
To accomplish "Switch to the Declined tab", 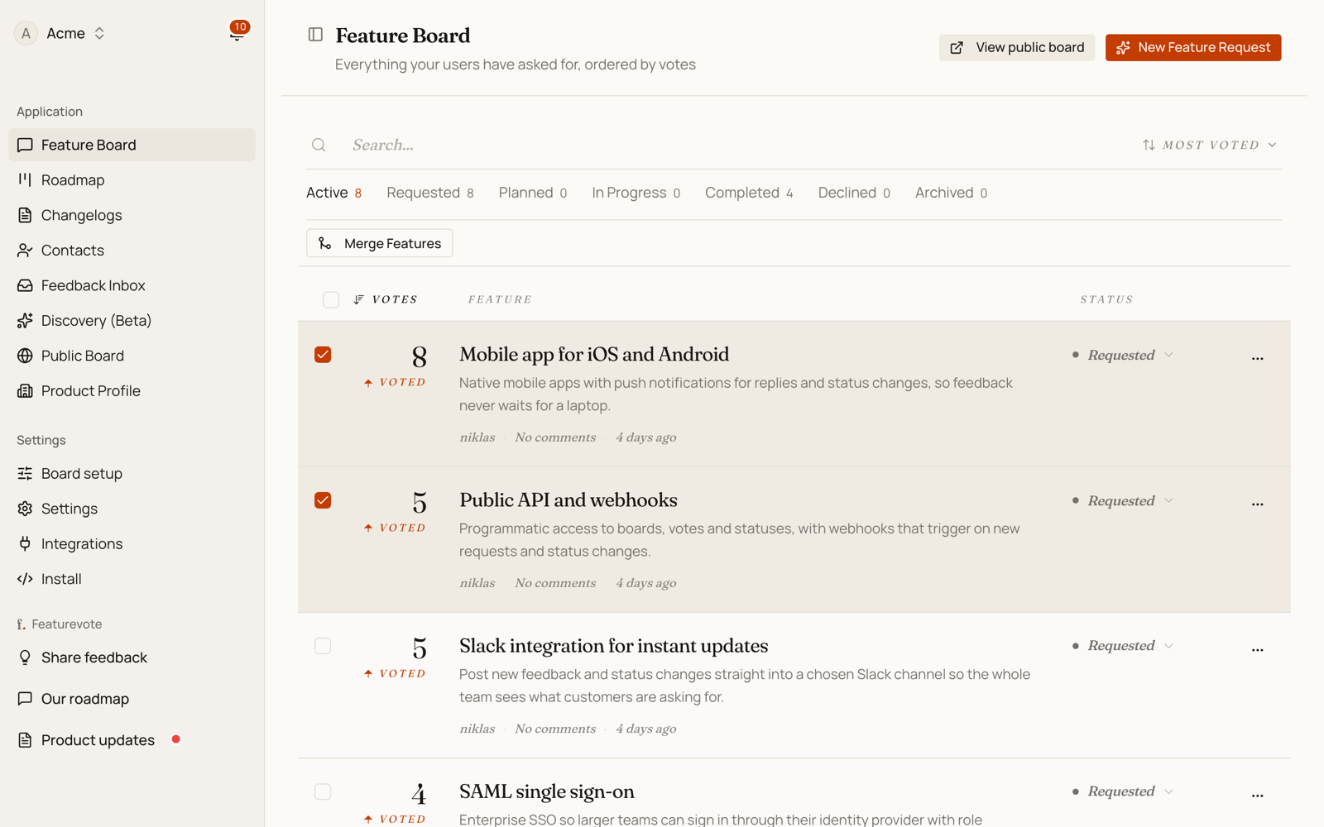I will [x=854, y=193].
